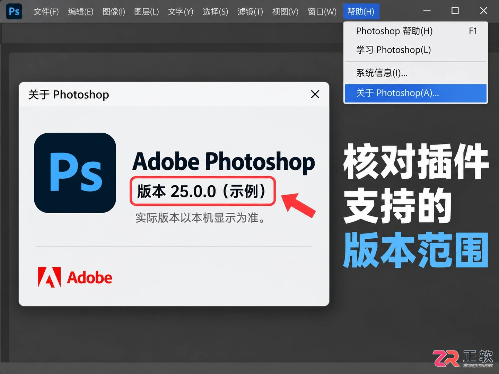Screen dimensions: 499x374
Task: Click the Ps app icon in title bar
Action: (x=14, y=11)
